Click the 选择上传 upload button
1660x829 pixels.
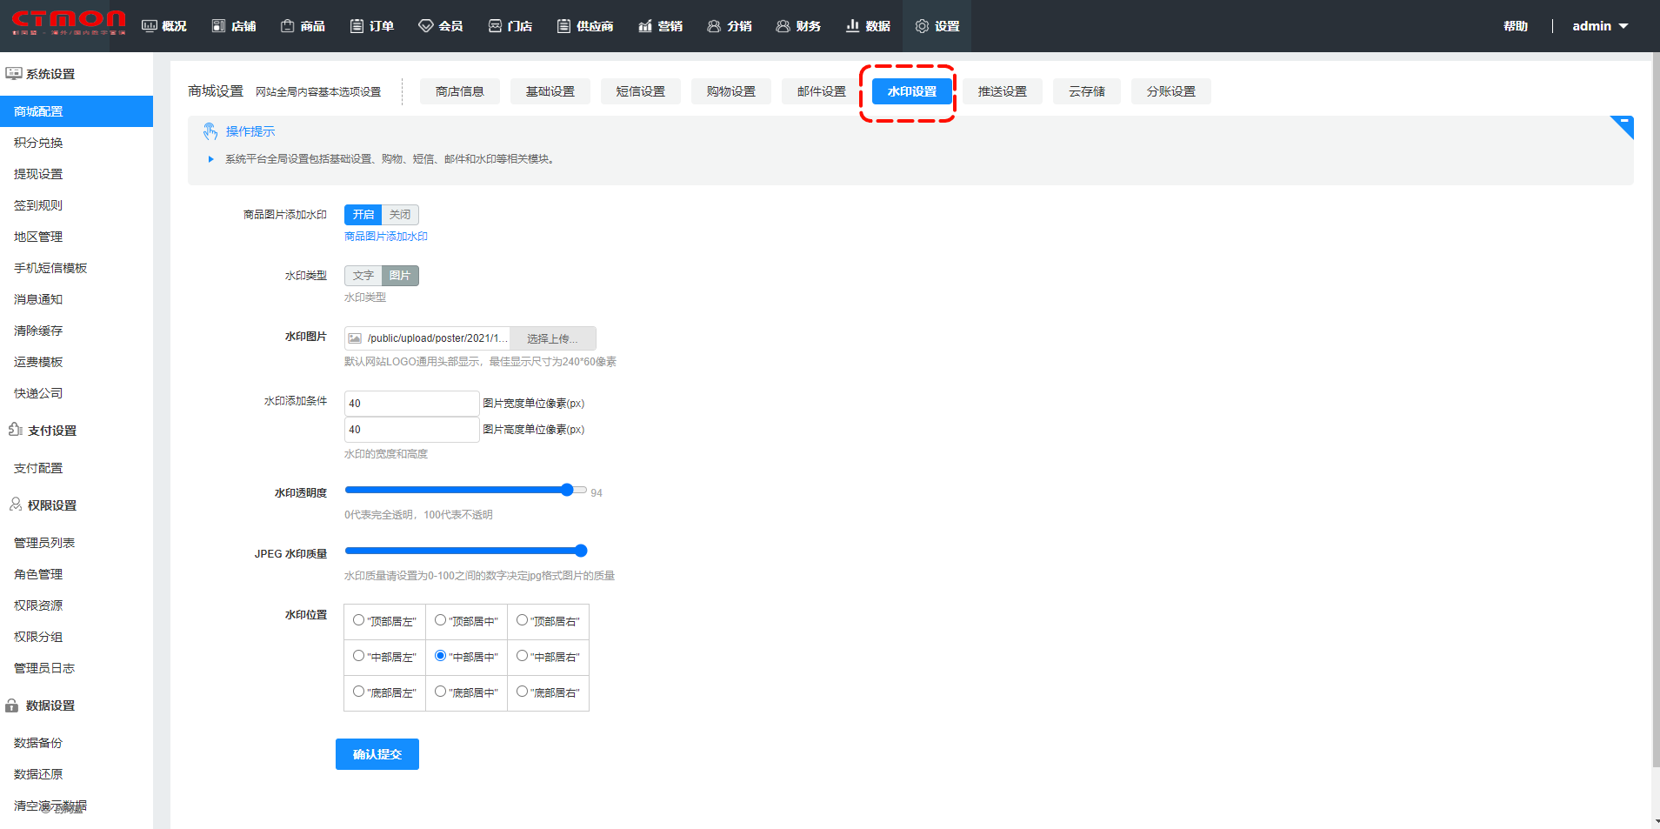tap(552, 338)
